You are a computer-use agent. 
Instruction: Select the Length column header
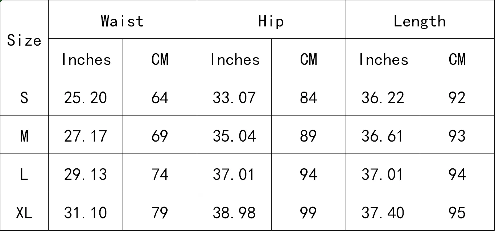tap(420, 20)
